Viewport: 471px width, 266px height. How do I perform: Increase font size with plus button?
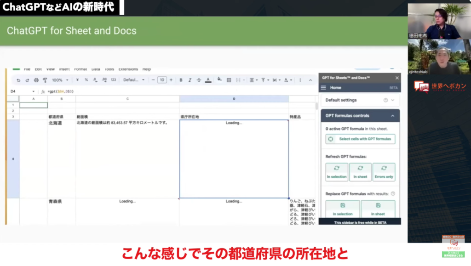point(171,80)
